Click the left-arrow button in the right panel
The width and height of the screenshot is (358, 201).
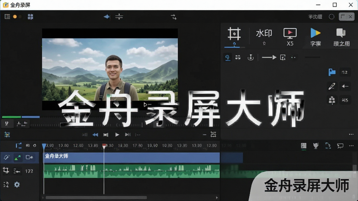(x=345, y=86)
